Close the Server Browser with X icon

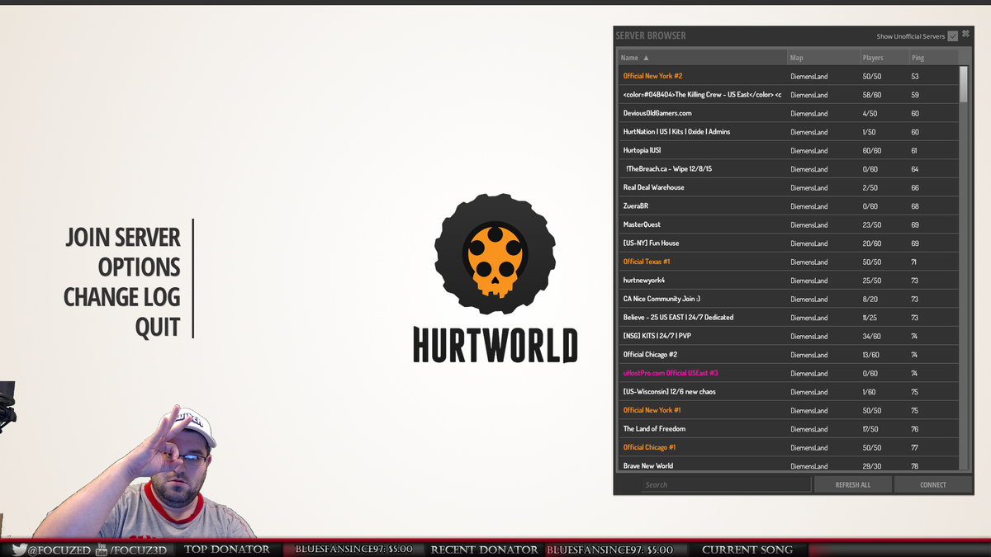pos(965,34)
